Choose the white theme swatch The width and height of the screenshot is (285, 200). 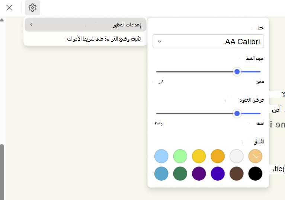point(237,156)
